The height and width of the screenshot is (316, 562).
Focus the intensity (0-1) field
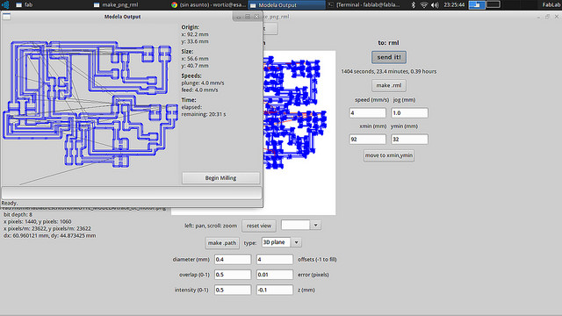coord(233,290)
